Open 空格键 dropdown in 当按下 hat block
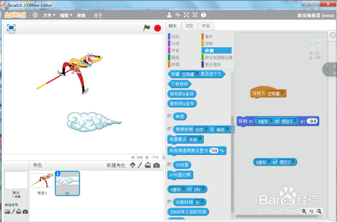 click(x=276, y=93)
